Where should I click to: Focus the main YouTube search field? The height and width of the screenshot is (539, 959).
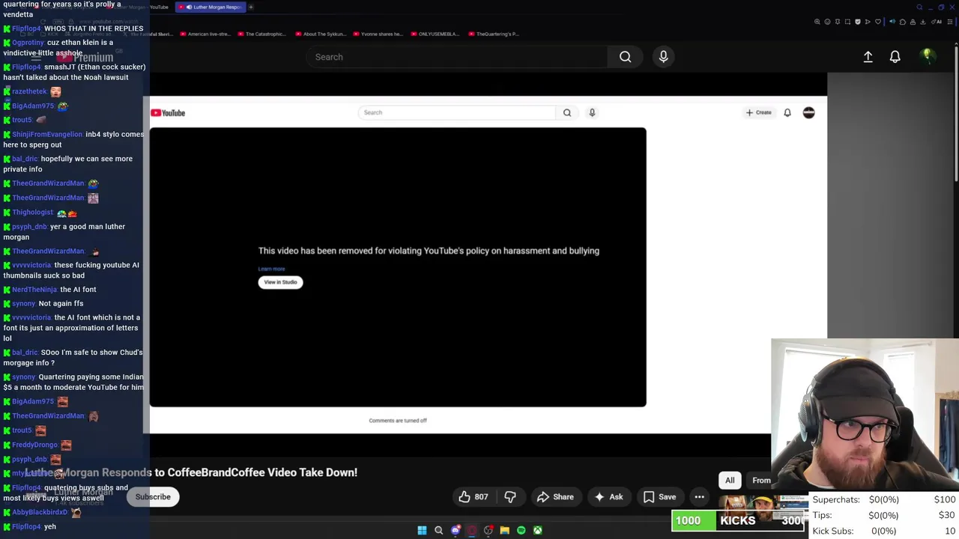tap(457, 57)
